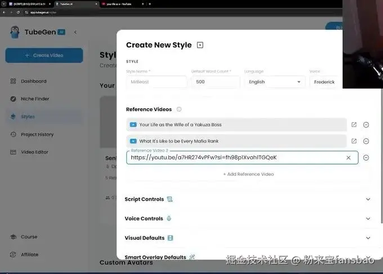This screenshot has width=383, height=274.
Task: Remove the Every Mafia Rank reference video
Action: (366, 141)
